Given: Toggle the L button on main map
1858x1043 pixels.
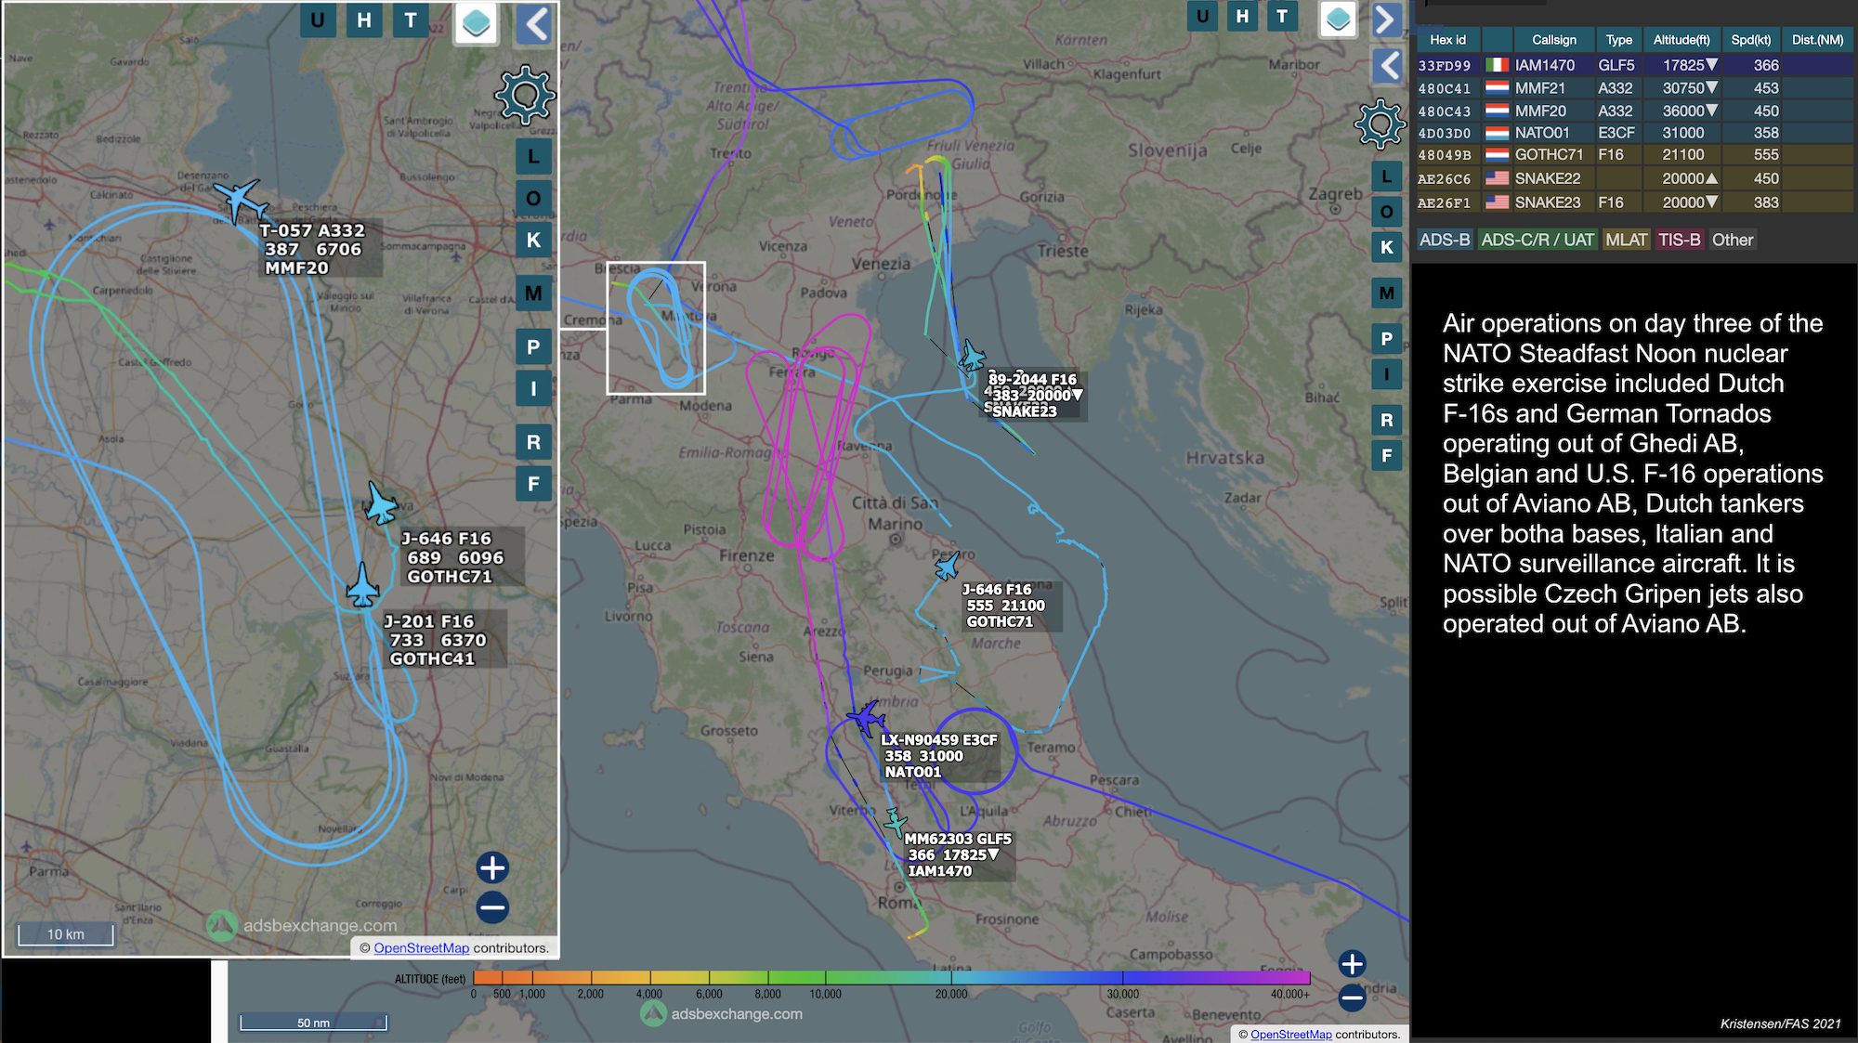Looking at the screenshot, I should click(1386, 176).
